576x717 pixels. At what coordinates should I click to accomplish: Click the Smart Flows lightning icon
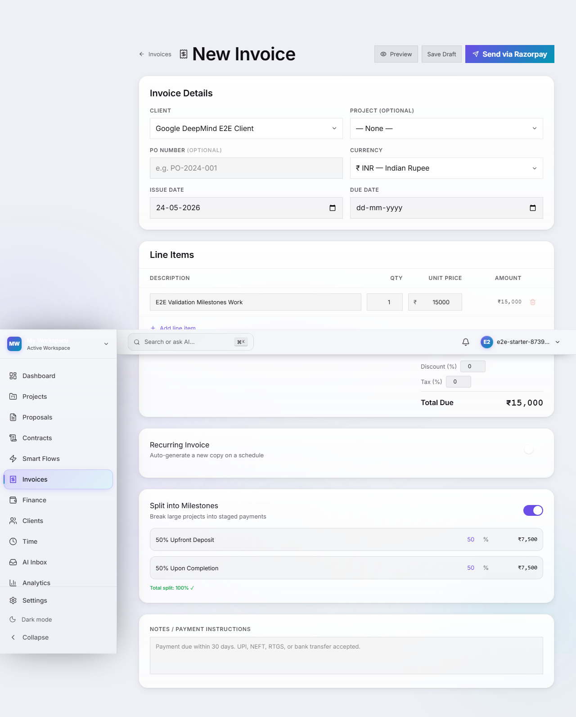click(13, 459)
